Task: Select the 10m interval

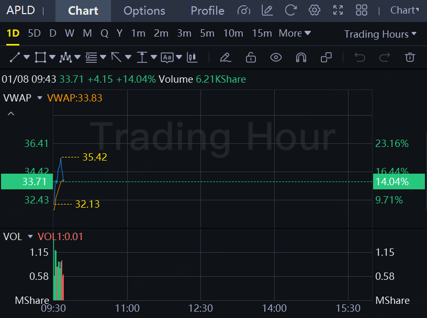Action: (233, 33)
